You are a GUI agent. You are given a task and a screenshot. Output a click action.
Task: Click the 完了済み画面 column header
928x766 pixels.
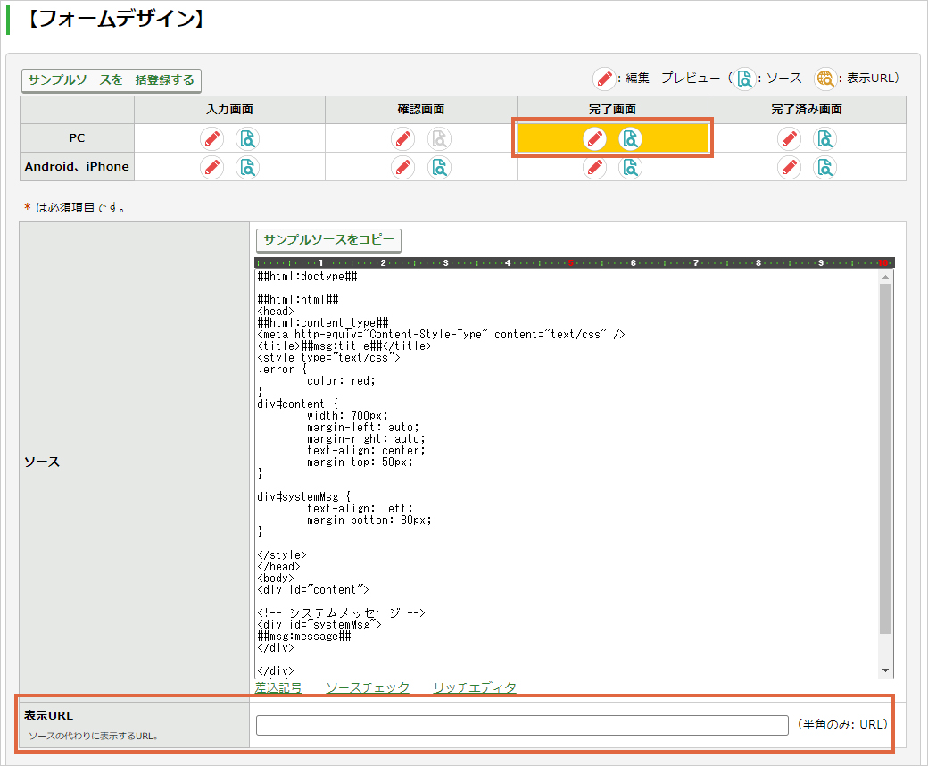coord(807,110)
